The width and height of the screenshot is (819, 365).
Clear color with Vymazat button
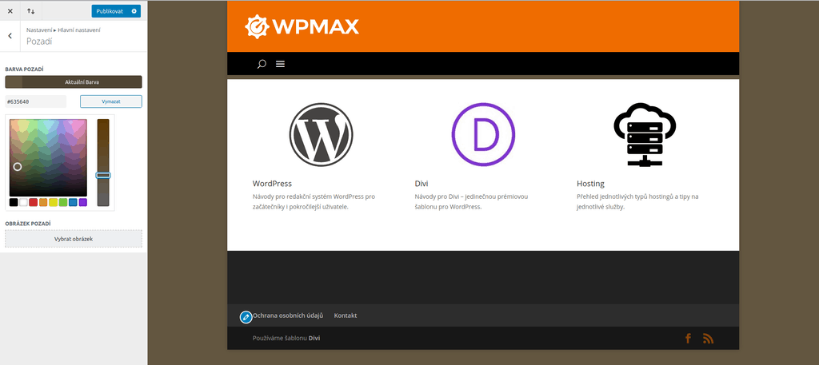110,101
